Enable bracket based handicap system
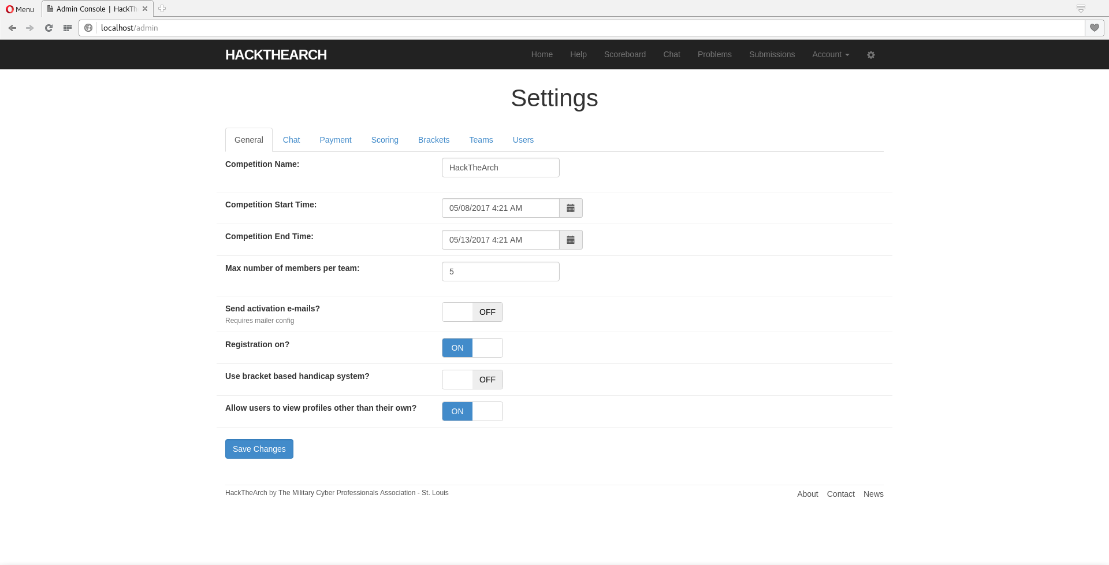This screenshot has width=1109, height=565. (x=472, y=380)
